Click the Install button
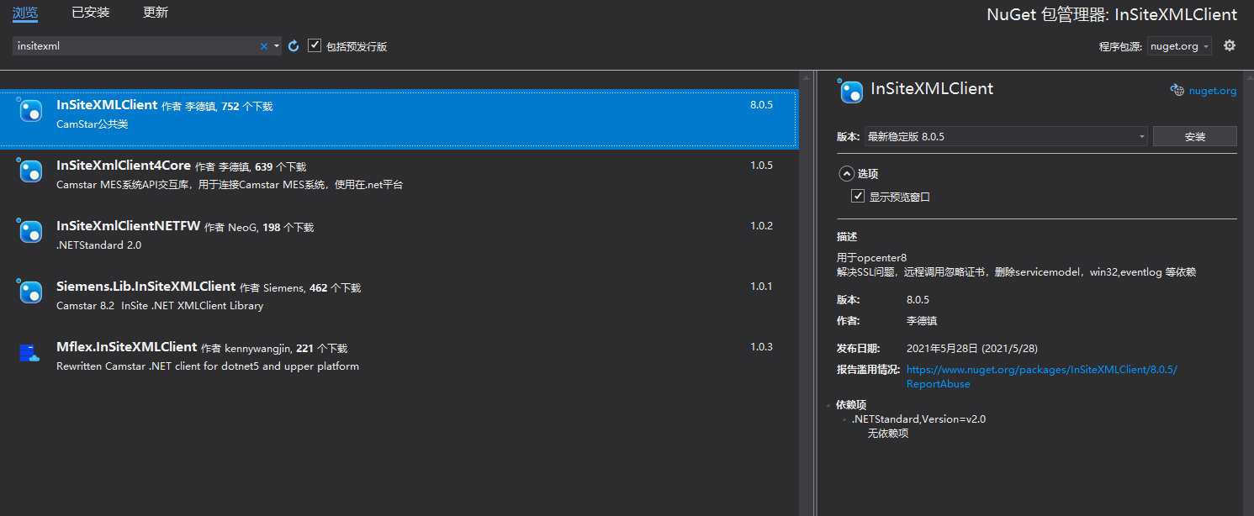Screen dimensions: 1254x516 [x=1194, y=136]
